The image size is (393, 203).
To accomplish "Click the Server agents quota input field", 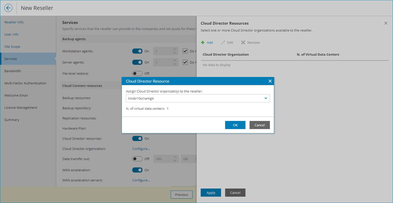I will (163, 62).
